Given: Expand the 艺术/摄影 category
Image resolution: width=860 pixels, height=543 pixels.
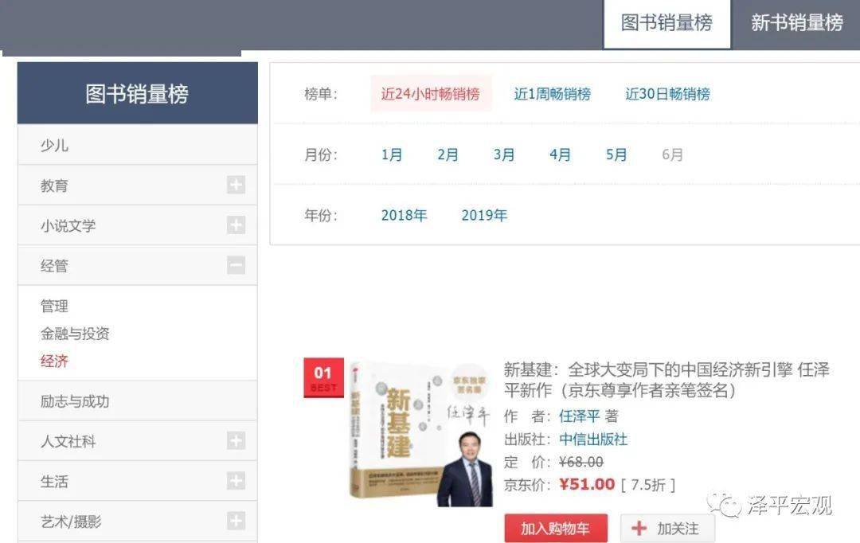Looking at the screenshot, I should click(236, 521).
